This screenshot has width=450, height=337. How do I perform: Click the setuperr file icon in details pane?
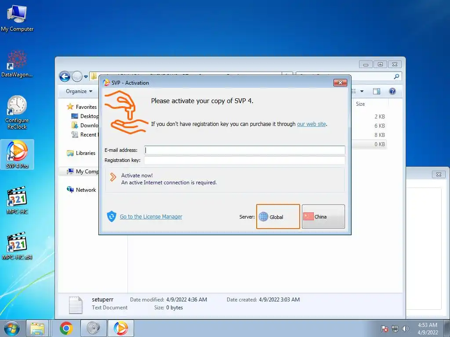76,305
